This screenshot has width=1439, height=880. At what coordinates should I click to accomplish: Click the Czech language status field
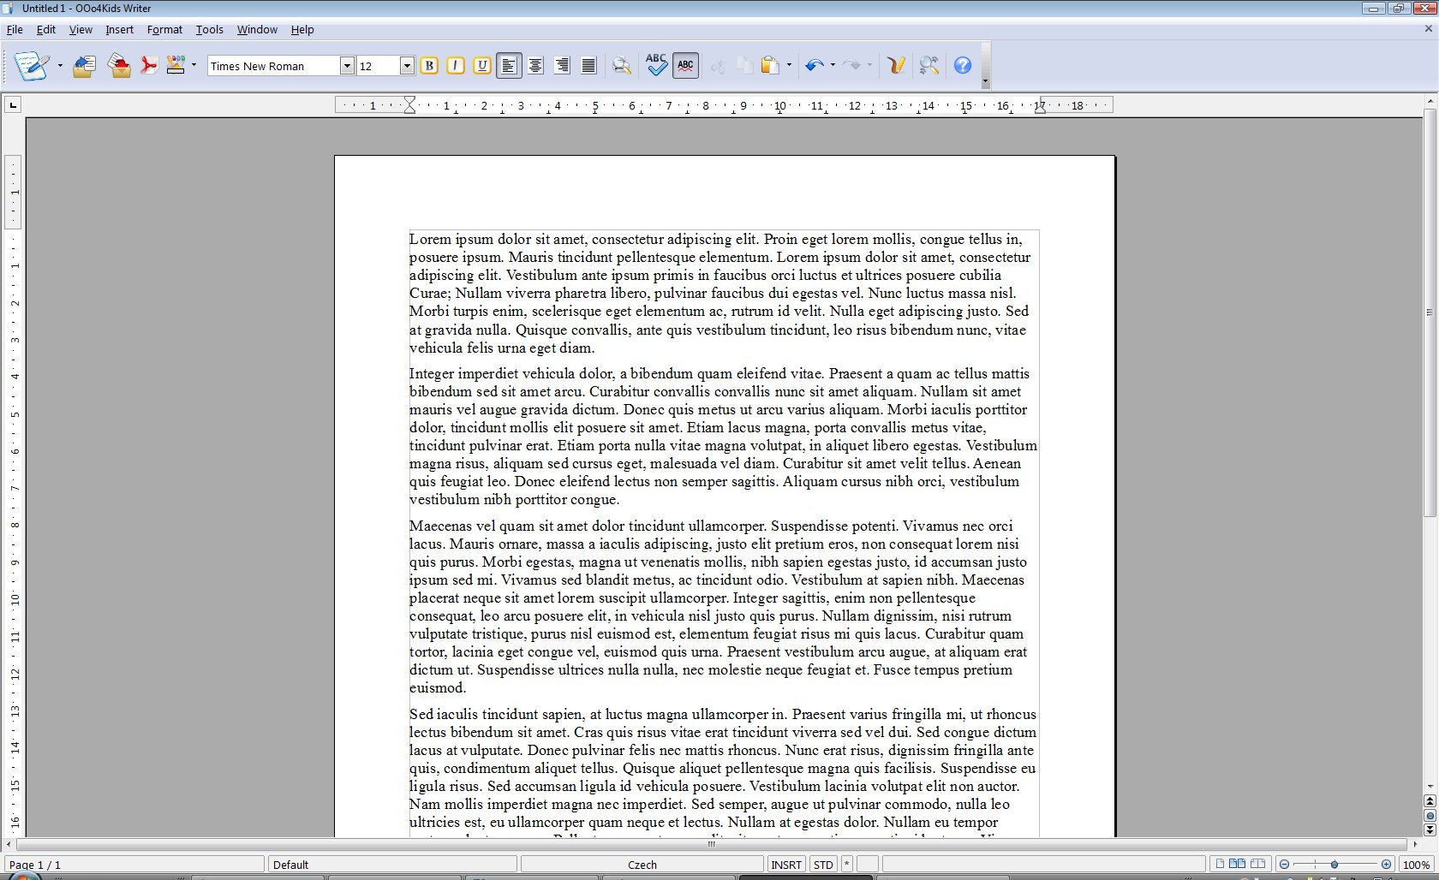click(642, 865)
